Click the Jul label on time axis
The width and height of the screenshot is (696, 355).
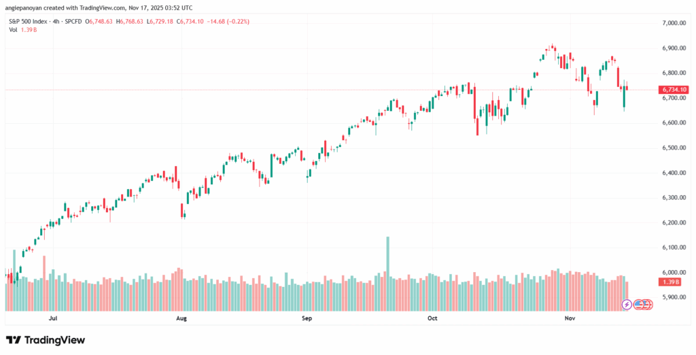(x=52, y=317)
